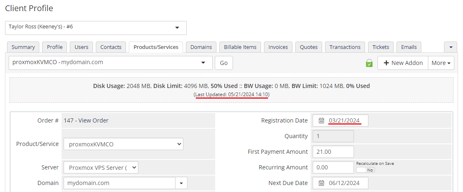Open the Product/Service proxmoxKVMCO select
Image resolution: width=463 pixels, height=192 pixels.
coord(123,144)
